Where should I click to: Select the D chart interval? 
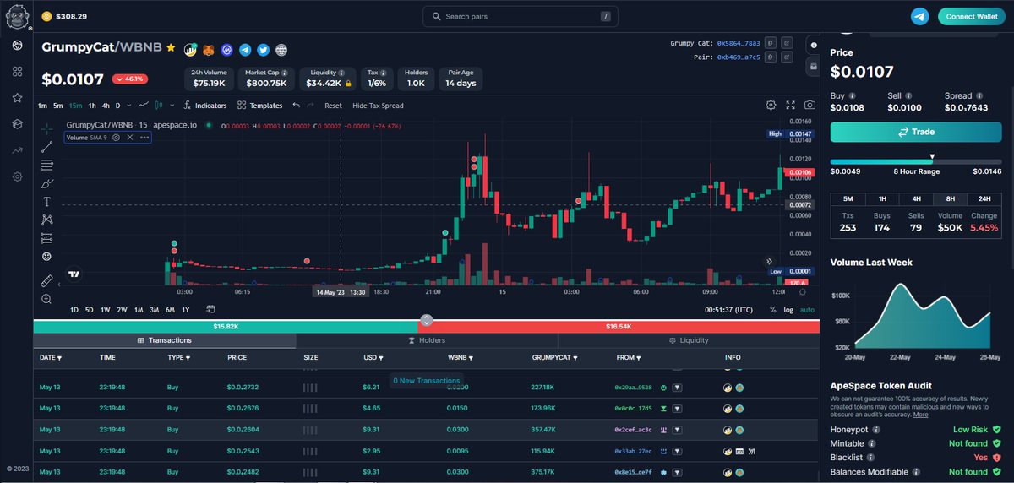pos(118,106)
